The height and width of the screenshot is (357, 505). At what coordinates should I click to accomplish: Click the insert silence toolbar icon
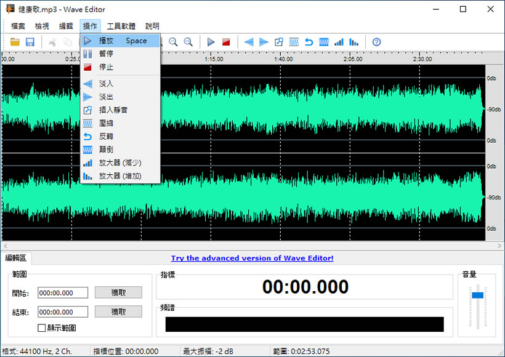tap(279, 42)
